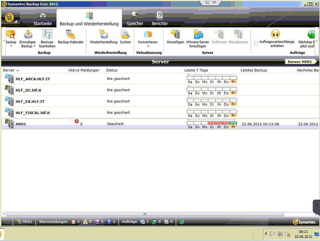Sort by the Server column header
The width and height of the screenshot is (320, 241).
tap(34, 70)
